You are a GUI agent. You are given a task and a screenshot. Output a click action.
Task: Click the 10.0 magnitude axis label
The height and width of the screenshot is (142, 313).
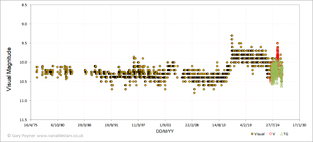[x=23, y=62]
